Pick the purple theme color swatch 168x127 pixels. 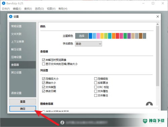[x=129, y=36]
